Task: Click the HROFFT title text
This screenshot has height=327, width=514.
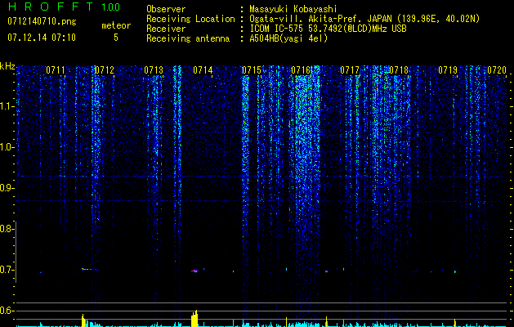Action: click(51, 7)
